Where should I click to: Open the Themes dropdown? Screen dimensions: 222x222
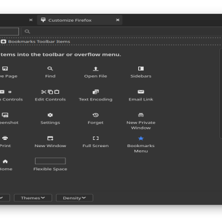[x=33, y=198]
